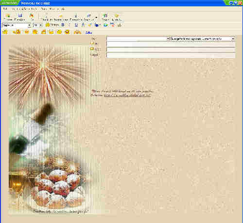Viewport: 243px width, 223px height.
Task: Insert the first emoticon in the emoticon row
Action: tap(5, 32)
